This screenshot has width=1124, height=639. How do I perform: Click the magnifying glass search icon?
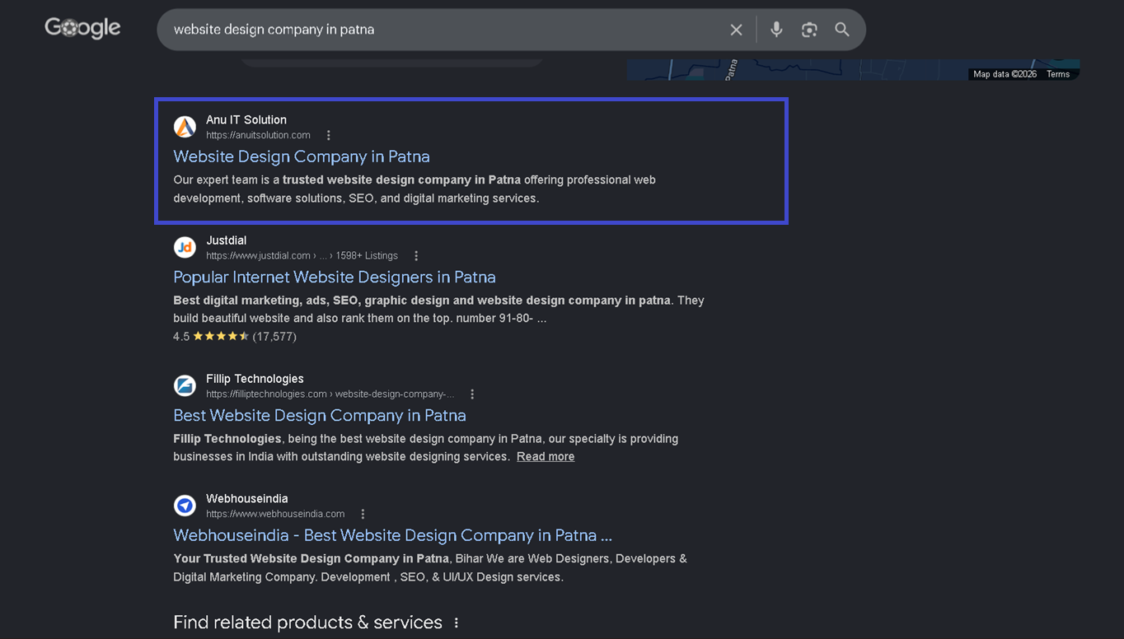(842, 30)
